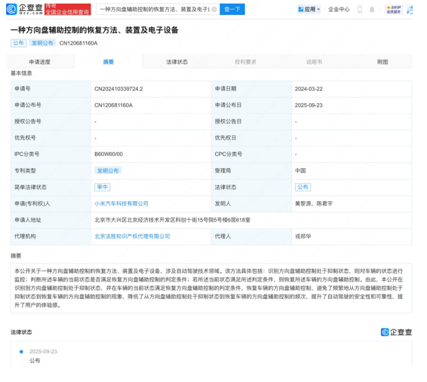The image size is (427, 382).
Task: Click the 2025-09-23 legal status timeline marker
Action: [21, 352]
